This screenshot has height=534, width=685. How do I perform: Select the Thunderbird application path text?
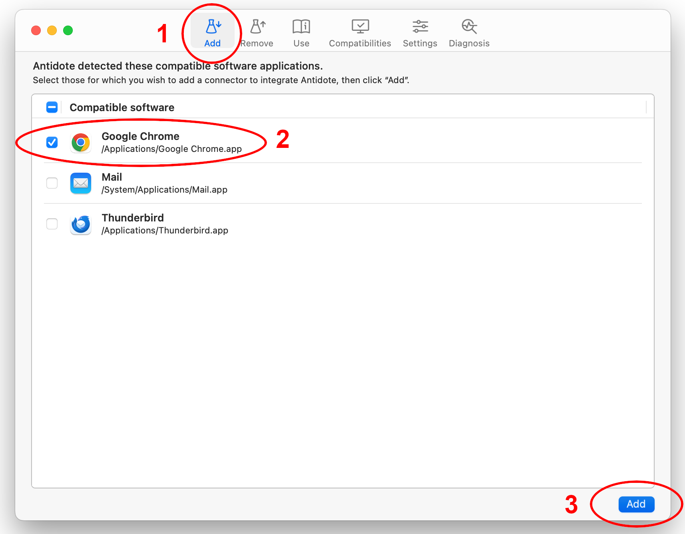coord(165,231)
